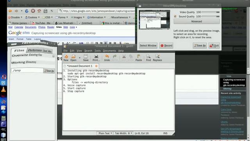Viewport: 250px width, 141px height.
Task: Click the browser Forward arrow
Action: click(x=16, y=11)
